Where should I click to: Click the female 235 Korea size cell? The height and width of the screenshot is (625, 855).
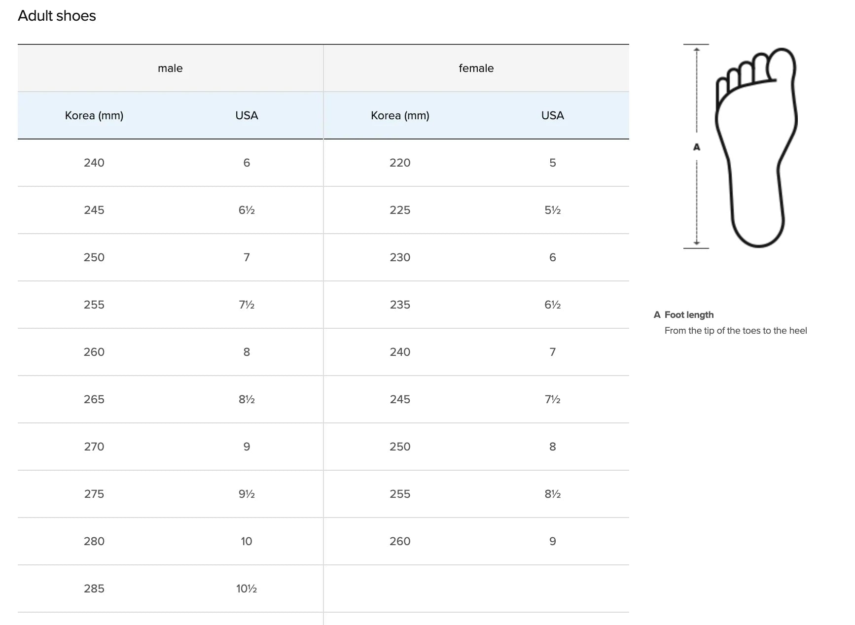coord(400,305)
